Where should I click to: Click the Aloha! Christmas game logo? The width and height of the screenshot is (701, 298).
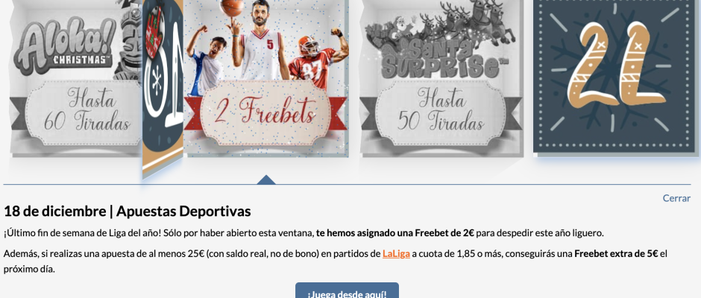tap(66, 46)
